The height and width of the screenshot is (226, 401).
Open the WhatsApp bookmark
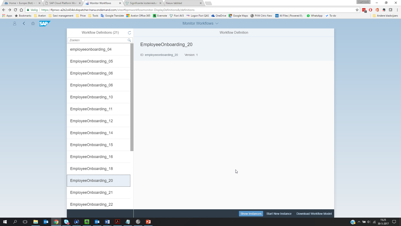315,16
